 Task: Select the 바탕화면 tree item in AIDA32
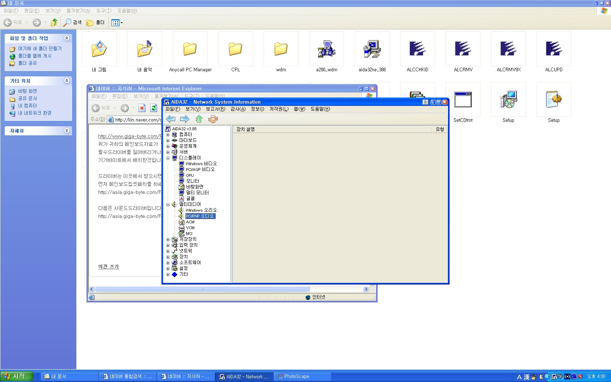[x=195, y=187]
